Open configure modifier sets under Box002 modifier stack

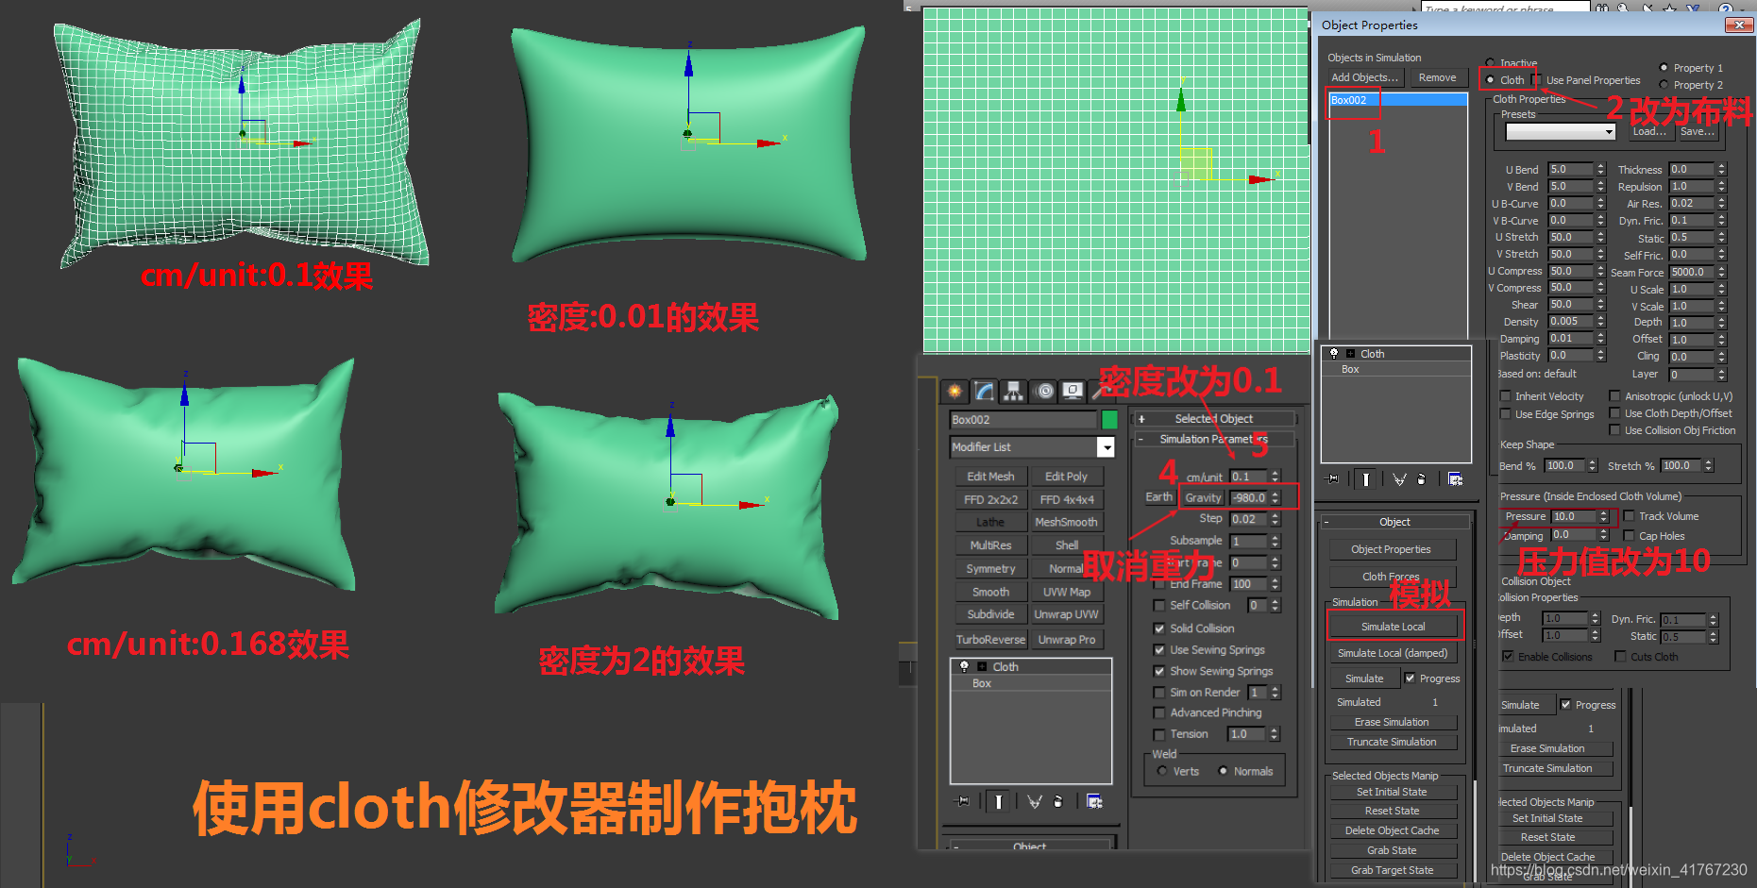click(1094, 801)
